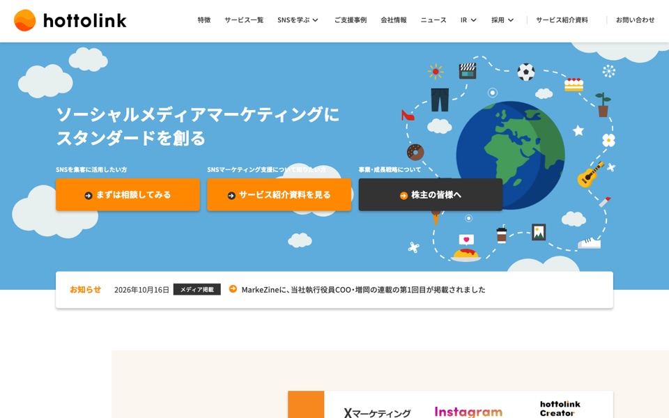Image resolution: width=669 pixels, height=418 pixels.
Task: Click 事業・成長戦略について caption
Action: [390, 169]
